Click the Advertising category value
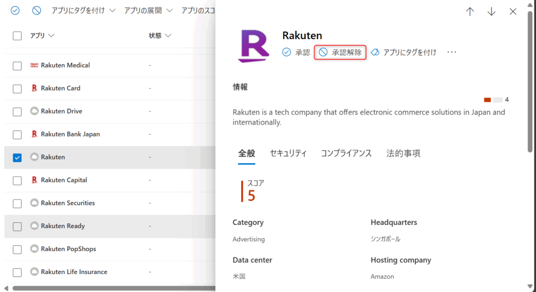Screen dimensions: 536x292 (249, 239)
